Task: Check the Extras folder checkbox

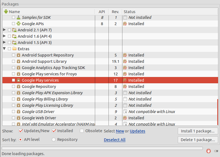Action: 9,49
